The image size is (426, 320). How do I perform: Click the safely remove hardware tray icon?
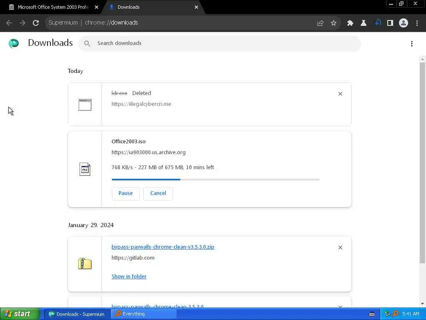pyautogui.click(x=387, y=314)
